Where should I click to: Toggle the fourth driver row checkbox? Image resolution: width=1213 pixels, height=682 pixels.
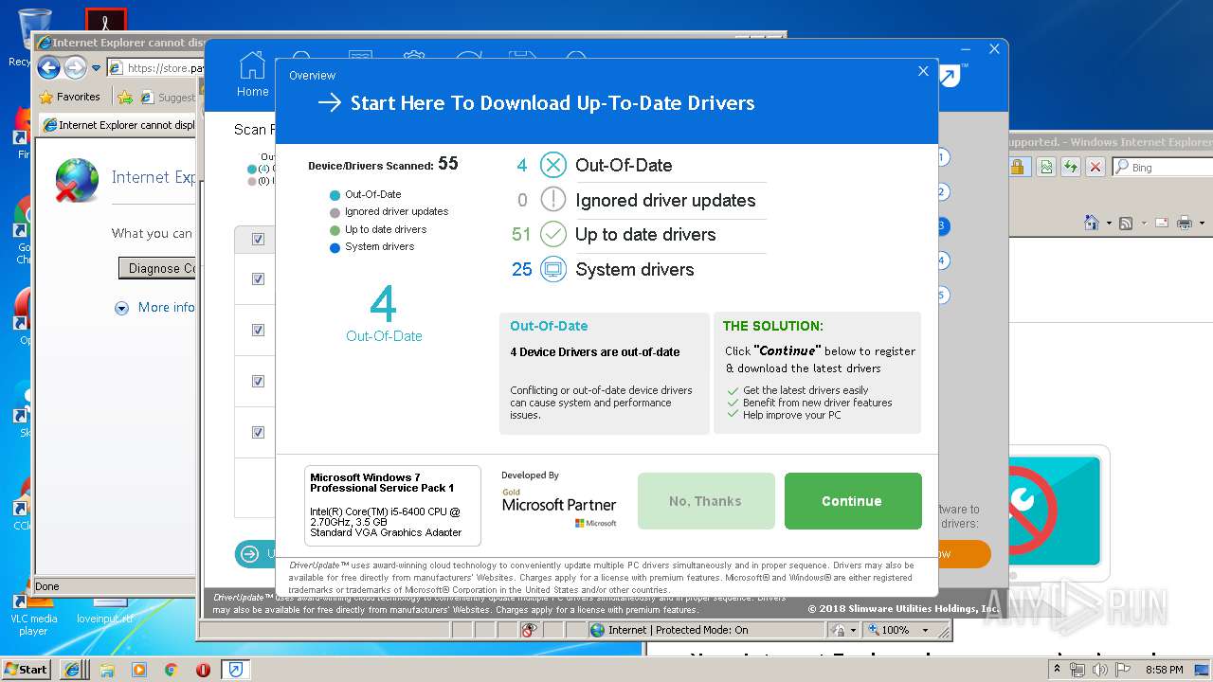point(258,433)
